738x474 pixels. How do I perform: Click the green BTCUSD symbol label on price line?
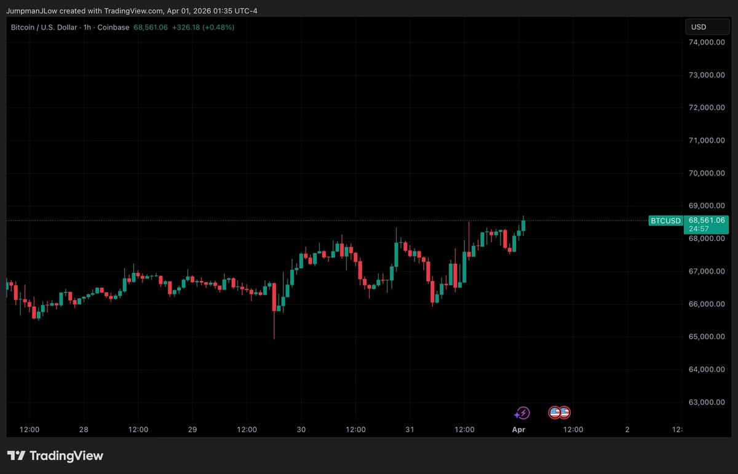(x=665, y=221)
